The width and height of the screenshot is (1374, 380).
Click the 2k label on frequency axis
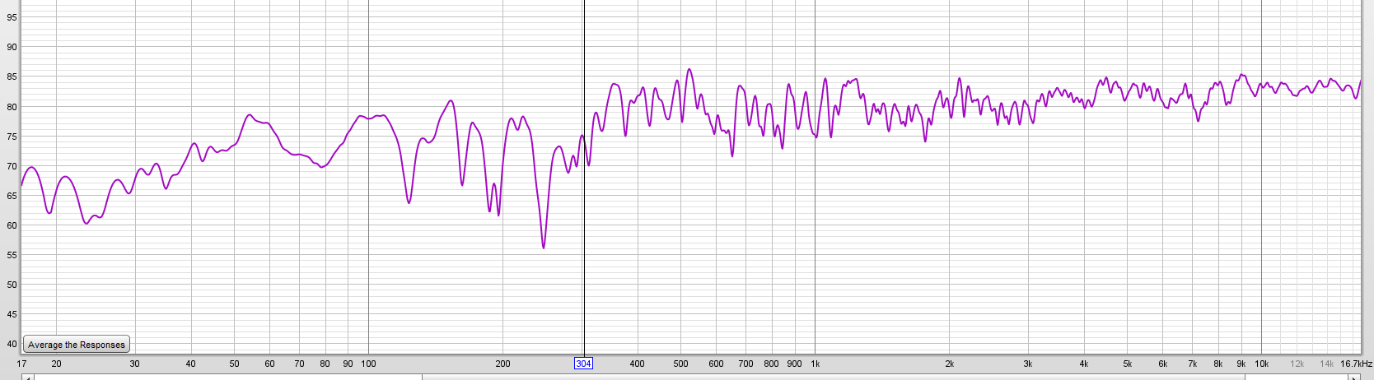949,364
